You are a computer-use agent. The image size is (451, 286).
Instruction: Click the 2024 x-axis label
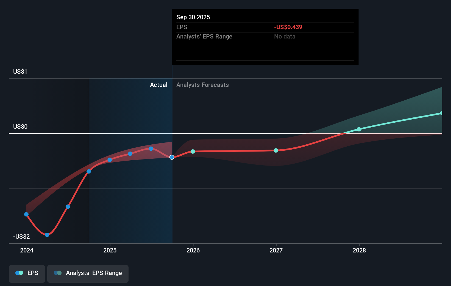(x=27, y=250)
